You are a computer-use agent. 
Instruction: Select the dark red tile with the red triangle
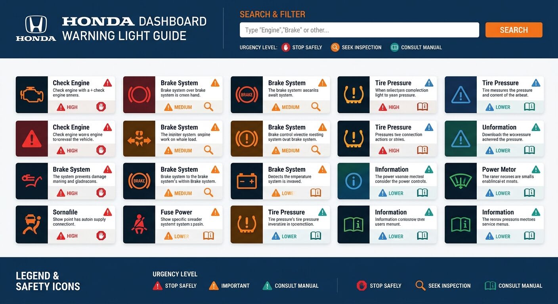coord(32,138)
